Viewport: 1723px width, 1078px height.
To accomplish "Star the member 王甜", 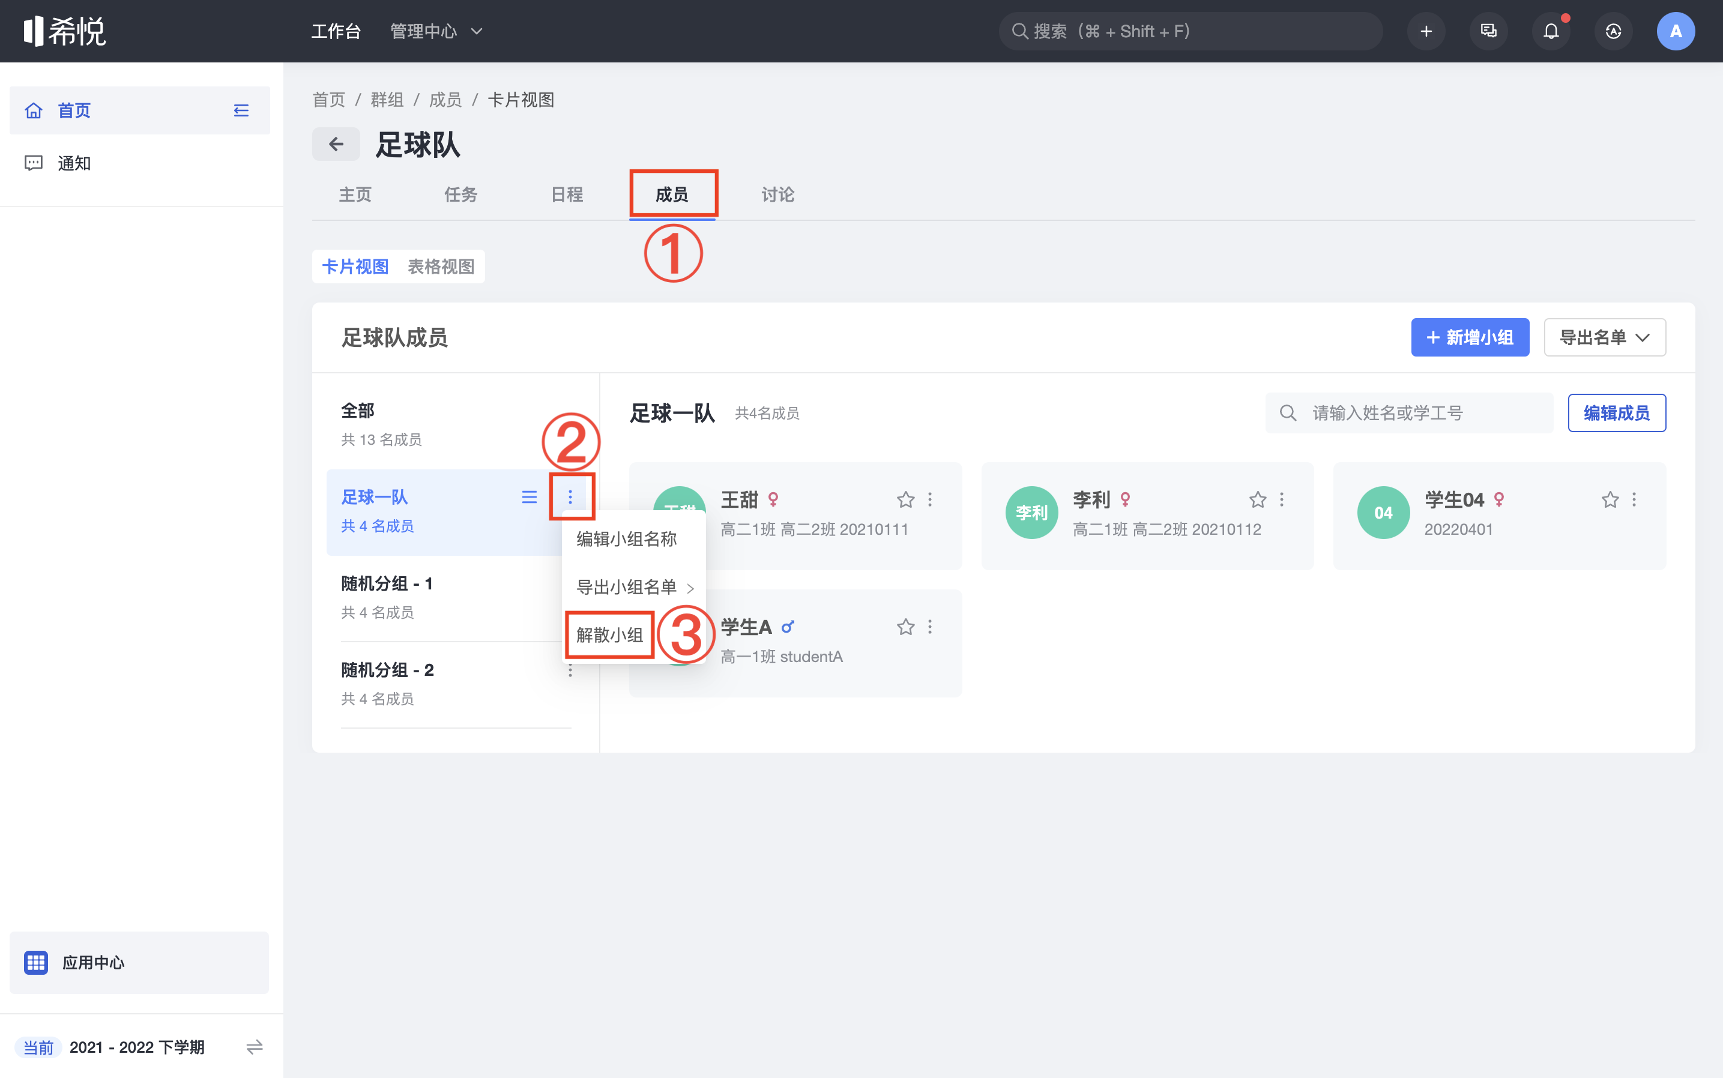I will point(906,500).
